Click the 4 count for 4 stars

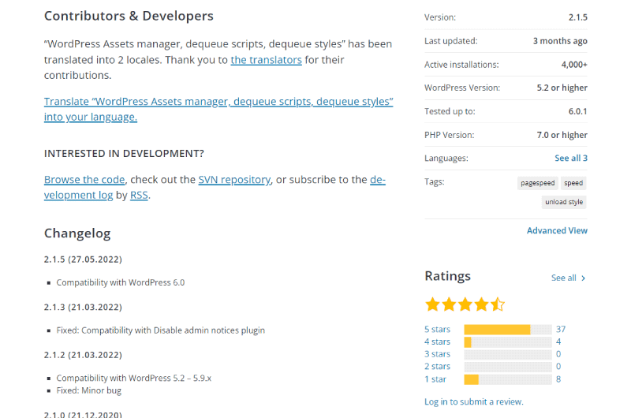coord(558,341)
